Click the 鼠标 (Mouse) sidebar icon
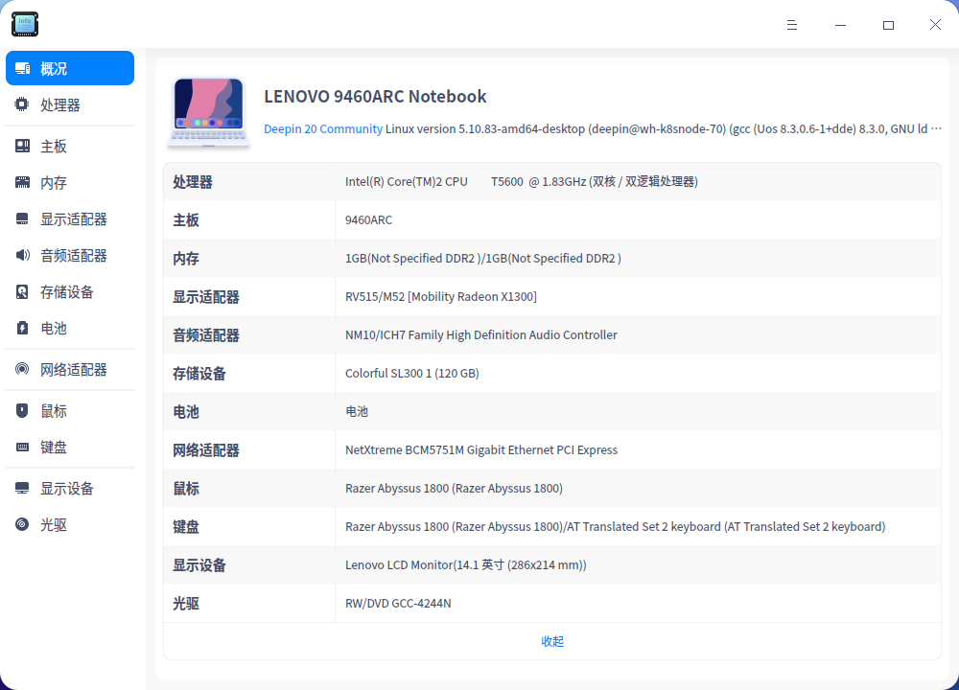The image size is (959, 690). point(21,410)
